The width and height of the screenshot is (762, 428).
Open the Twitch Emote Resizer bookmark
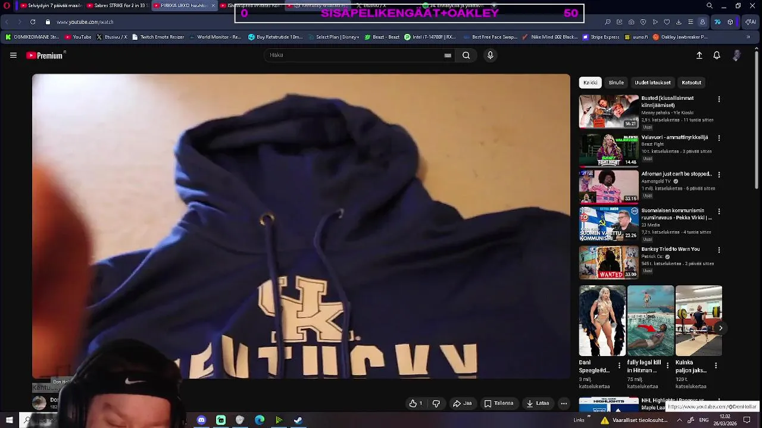click(158, 37)
